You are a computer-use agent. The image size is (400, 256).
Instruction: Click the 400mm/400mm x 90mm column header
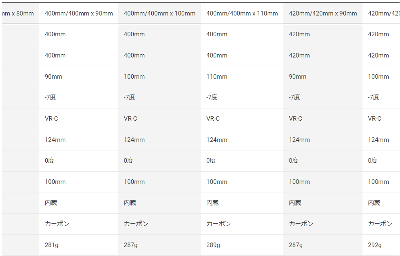tap(79, 13)
